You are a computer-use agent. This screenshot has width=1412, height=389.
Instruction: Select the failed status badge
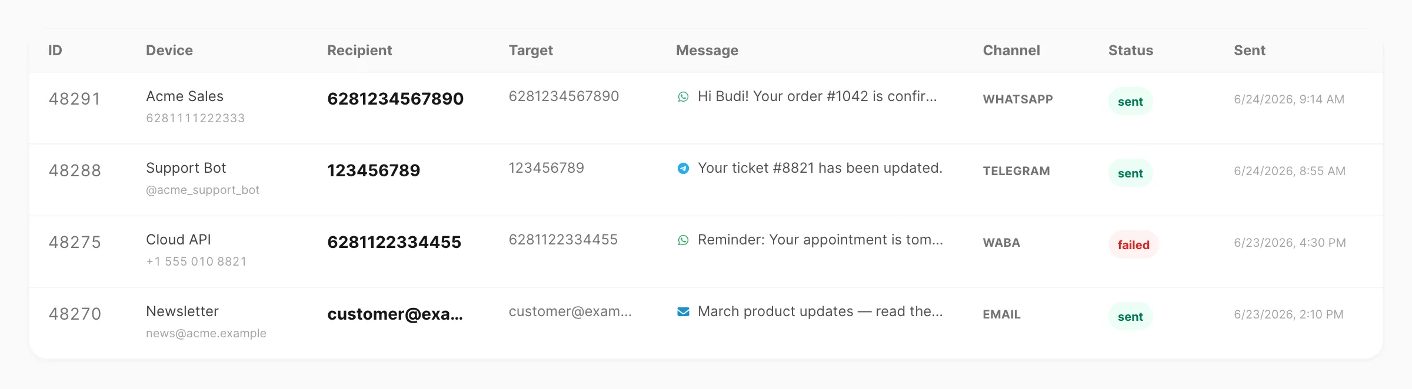tap(1133, 245)
